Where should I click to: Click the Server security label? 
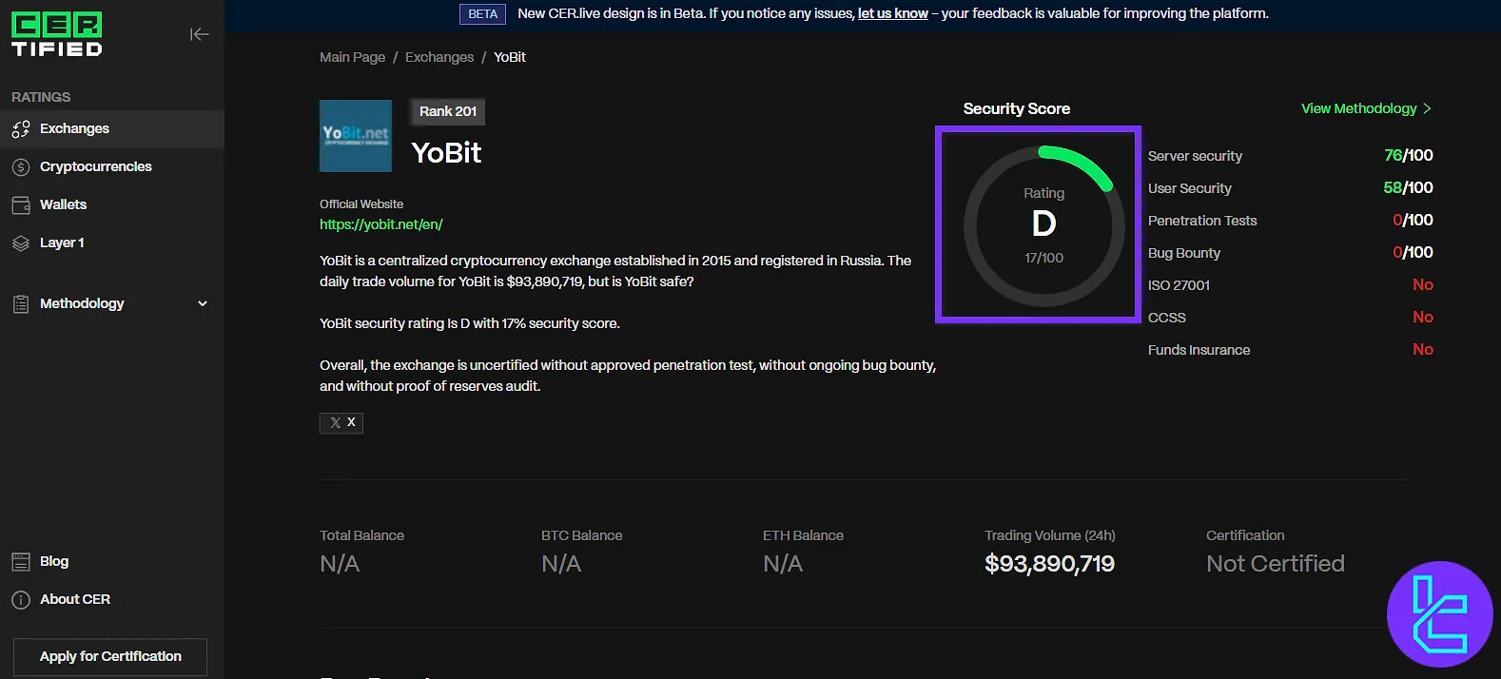(x=1195, y=156)
